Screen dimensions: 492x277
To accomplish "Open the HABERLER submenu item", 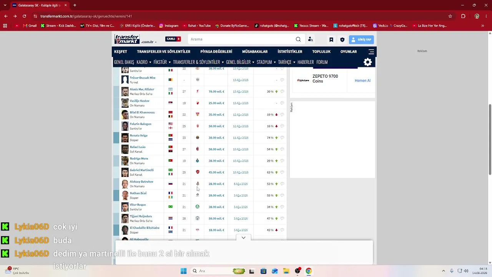I will (x=306, y=62).
